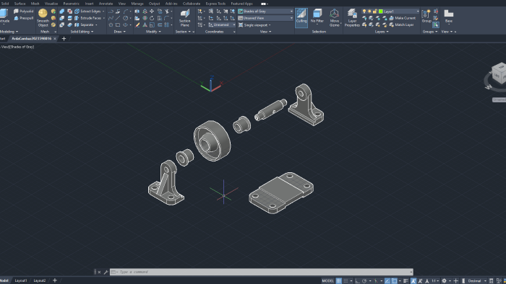Viewport: 506px width, 284px height.
Task: Click the command line input field
Action: pos(261,272)
